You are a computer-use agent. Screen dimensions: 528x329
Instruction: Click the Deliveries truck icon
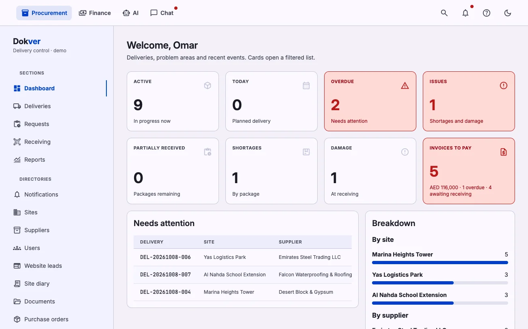[17, 106]
